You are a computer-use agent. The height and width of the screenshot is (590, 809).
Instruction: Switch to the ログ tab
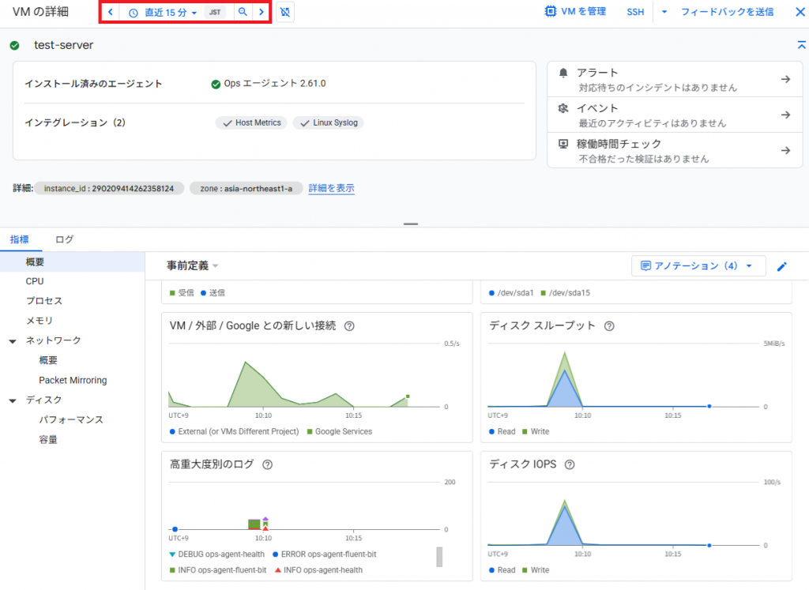tap(64, 239)
